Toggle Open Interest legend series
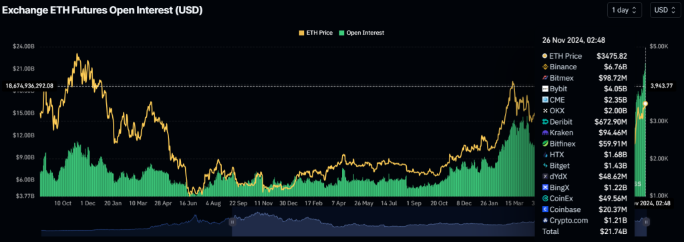Image resolution: width=684 pixels, height=242 pixels. pos(361,33)
